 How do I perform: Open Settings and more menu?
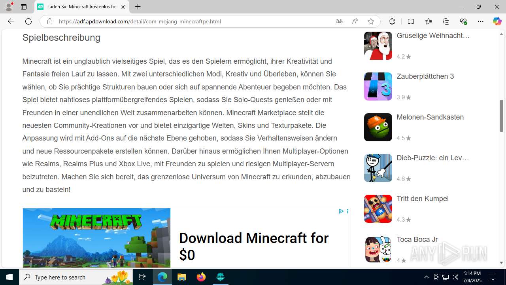coord(481,21)
